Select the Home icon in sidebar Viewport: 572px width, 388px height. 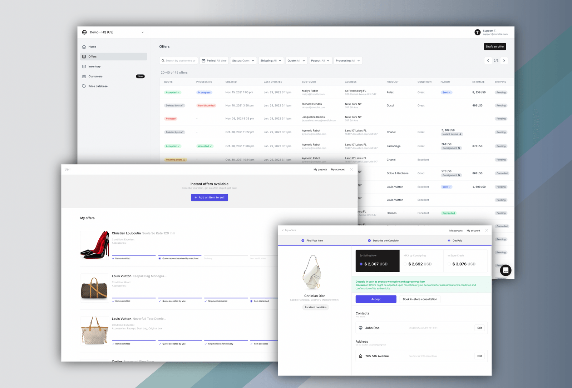click(x=84, y=46)
